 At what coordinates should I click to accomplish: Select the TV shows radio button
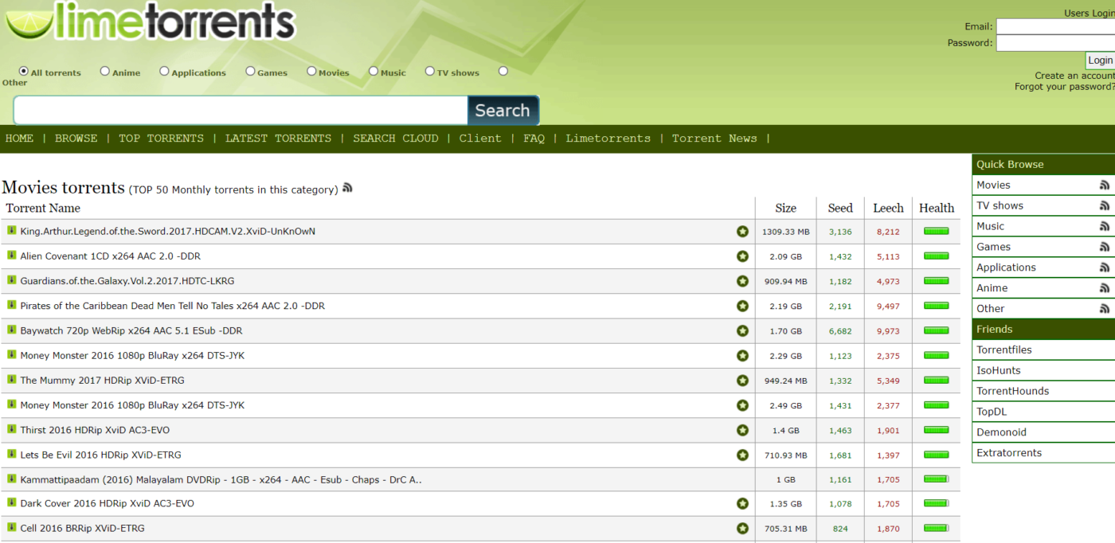pos(430,71)
